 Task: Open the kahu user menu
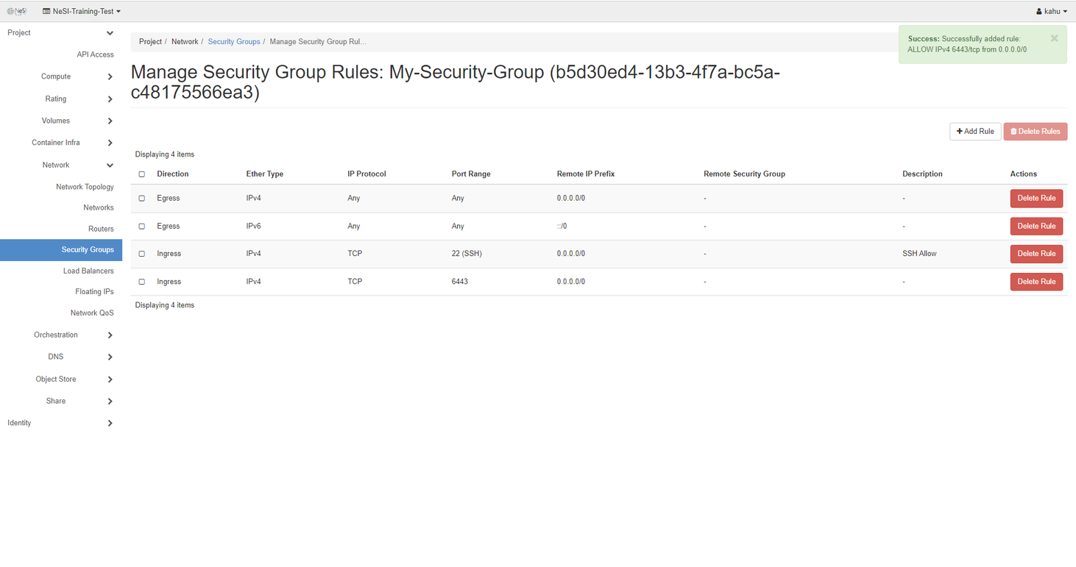(1051, 11)
